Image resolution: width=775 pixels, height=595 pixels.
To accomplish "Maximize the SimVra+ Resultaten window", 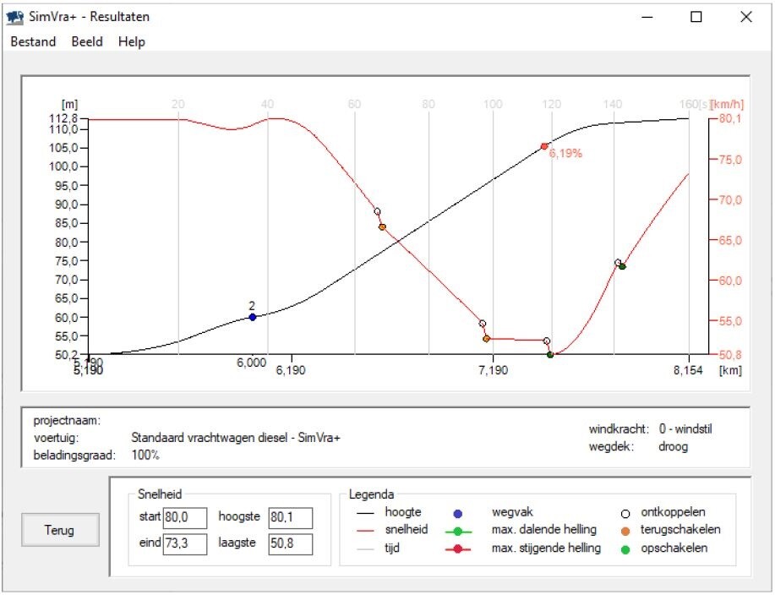I will [696, 17].
